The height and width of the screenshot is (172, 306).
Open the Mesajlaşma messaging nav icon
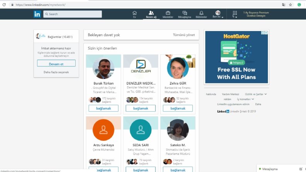coord(184,14)
